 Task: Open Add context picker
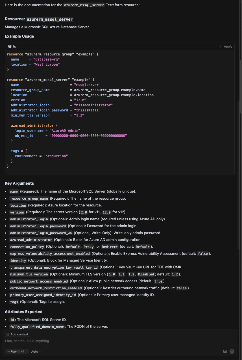click(x=18, y=334)
